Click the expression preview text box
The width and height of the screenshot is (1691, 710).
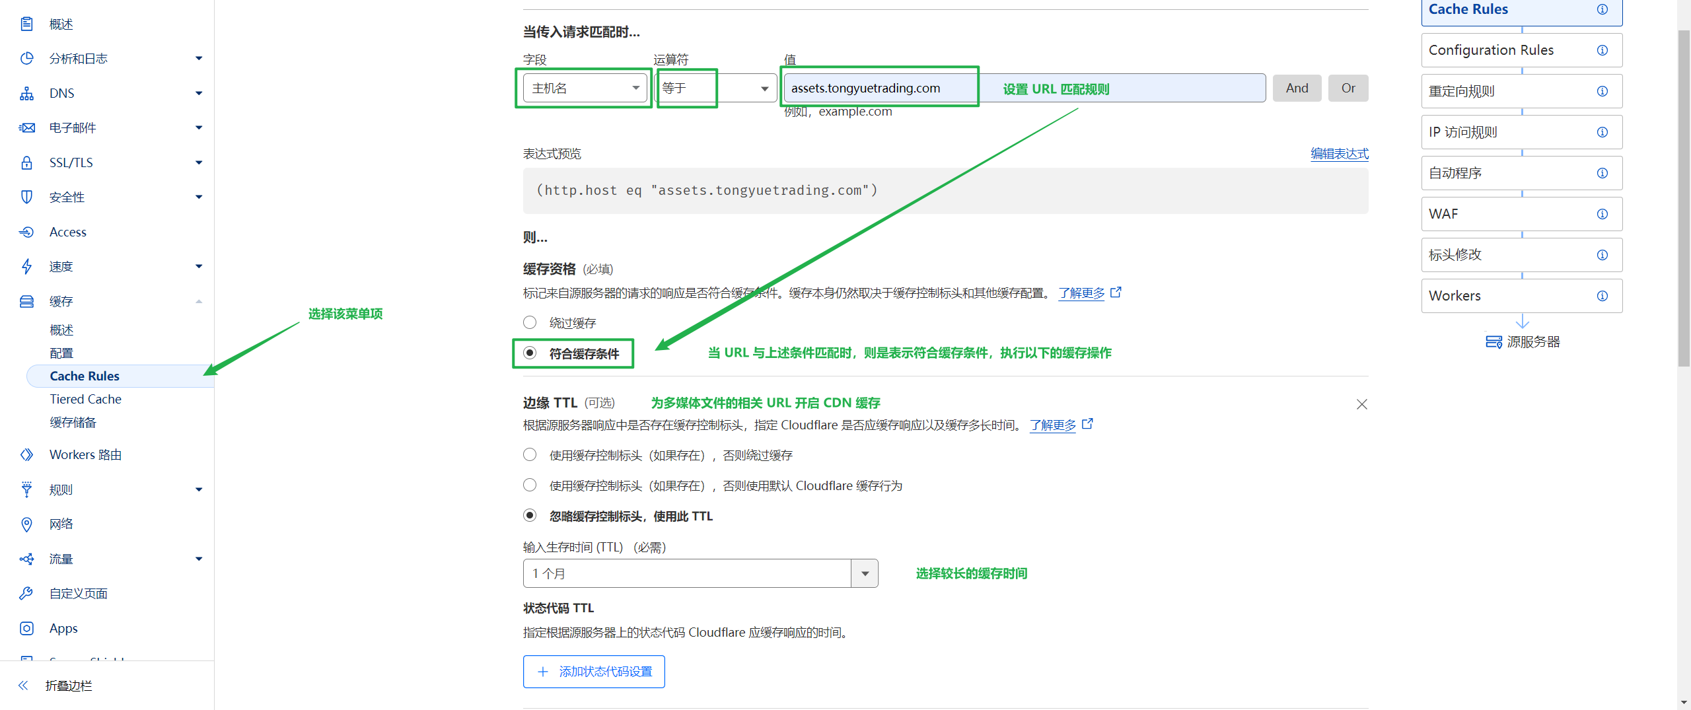[945, 190]
